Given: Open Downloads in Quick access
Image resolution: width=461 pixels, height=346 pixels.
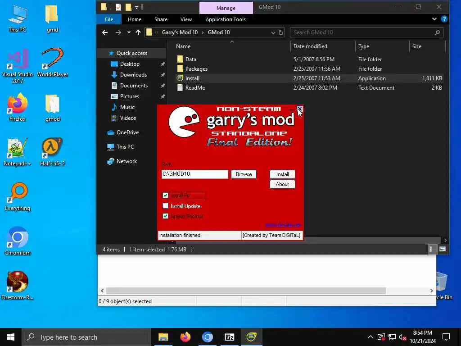Looking at the screenshot, I should (x=133, y=75).
